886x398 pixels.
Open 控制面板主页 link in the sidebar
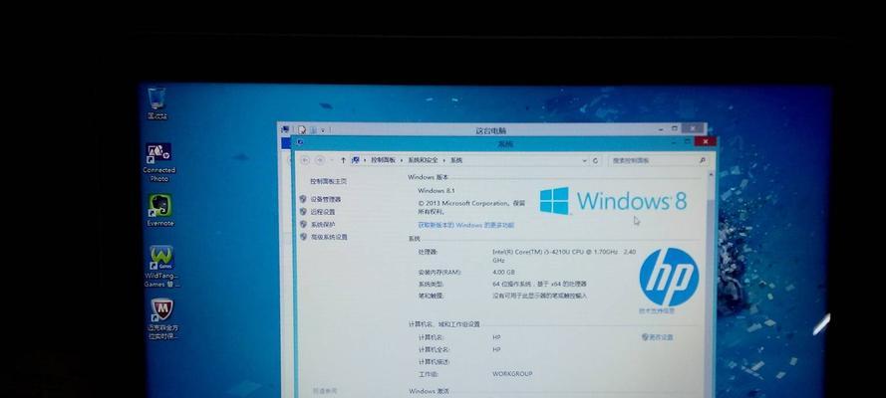tap(328, 181)
